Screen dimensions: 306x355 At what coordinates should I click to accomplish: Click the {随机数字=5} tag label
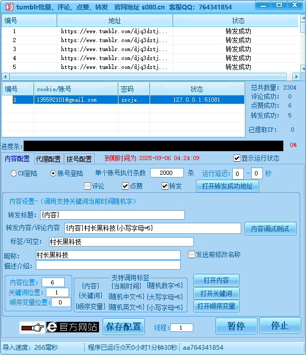165,285
